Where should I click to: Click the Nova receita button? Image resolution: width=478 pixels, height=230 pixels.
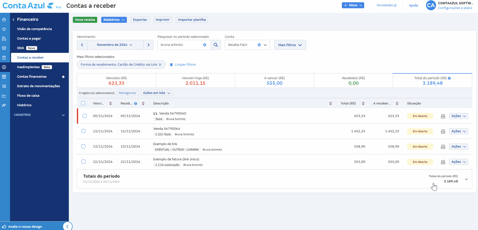[x=85, y=20]
